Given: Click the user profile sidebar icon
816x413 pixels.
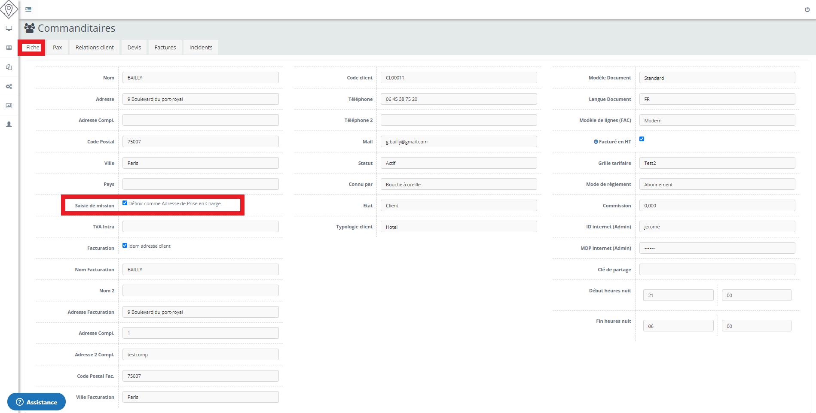Looking at the screenshot, I should (x=9, y=125).
